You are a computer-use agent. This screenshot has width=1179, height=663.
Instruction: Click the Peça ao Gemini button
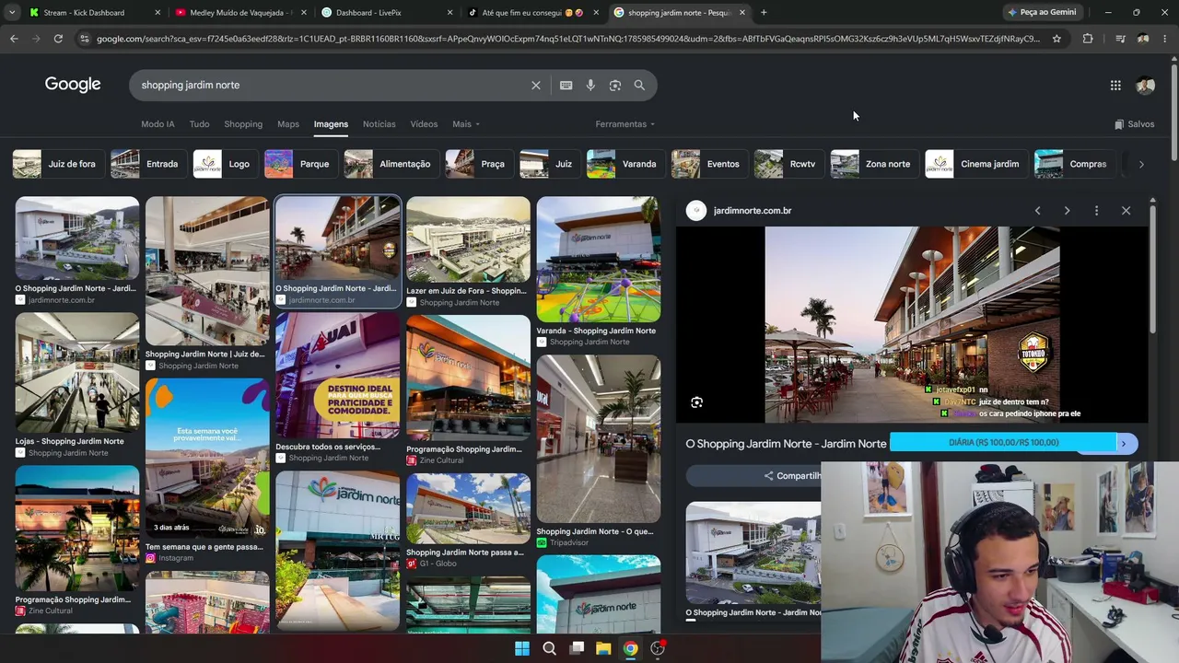tap(1042, 13)
